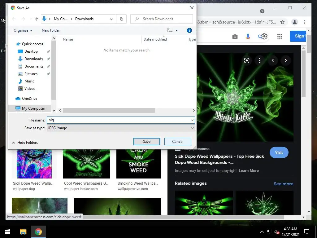
Task: Select My Computer in navigation pane
Action: click(x=30, y=108)
